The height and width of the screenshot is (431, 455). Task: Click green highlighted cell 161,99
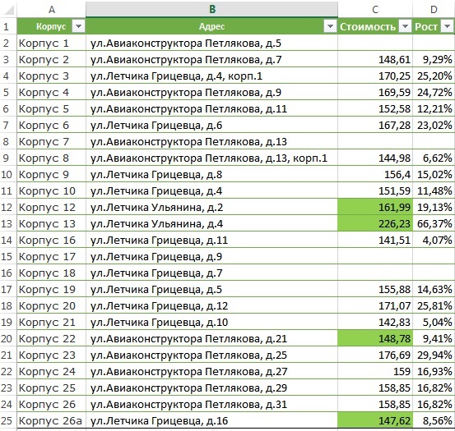375,207
